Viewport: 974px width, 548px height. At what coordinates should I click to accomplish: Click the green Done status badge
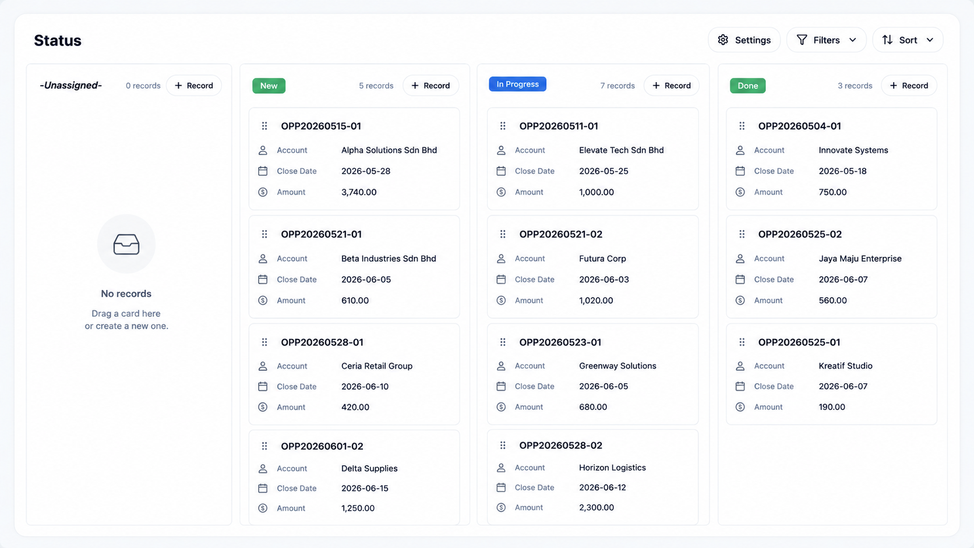(x=747, y=86)
